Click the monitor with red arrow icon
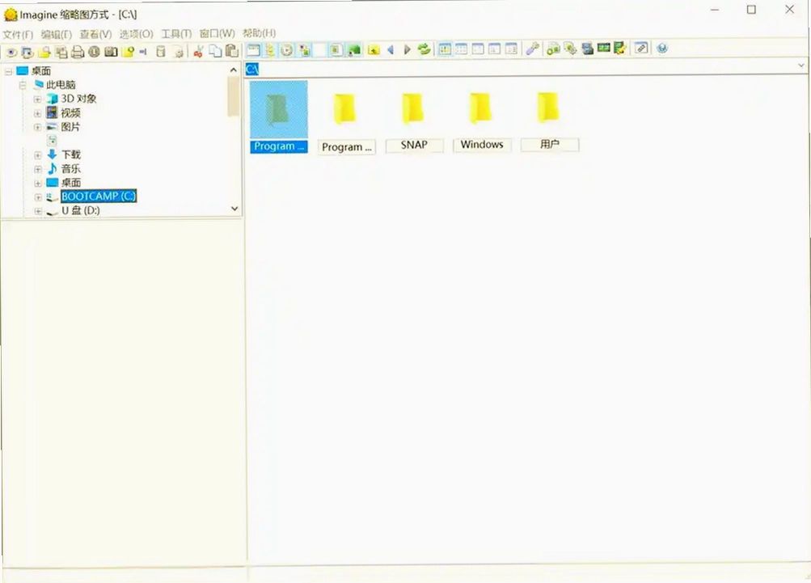 coord(27,52)
